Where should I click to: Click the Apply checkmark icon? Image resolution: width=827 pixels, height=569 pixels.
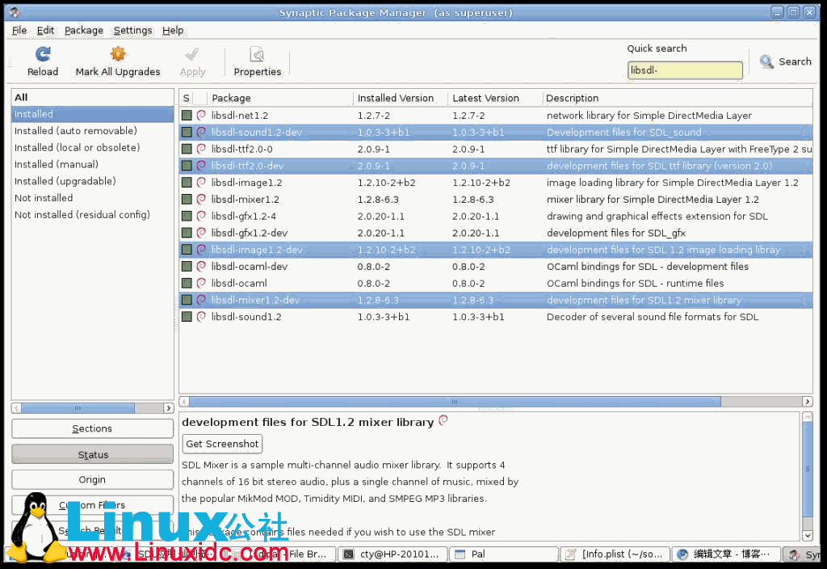tap(192, 55)
